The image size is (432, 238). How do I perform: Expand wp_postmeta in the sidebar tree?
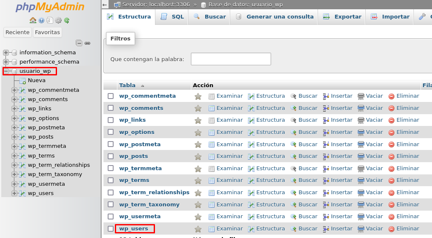pyautogui.click(x=14, y=128)
